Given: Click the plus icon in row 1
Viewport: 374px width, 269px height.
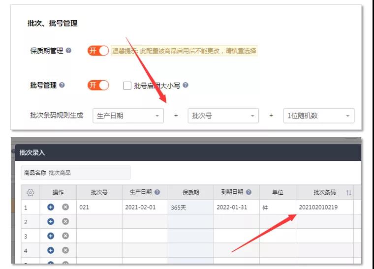Looking at the screenshot, I should [x=51, y=208].
